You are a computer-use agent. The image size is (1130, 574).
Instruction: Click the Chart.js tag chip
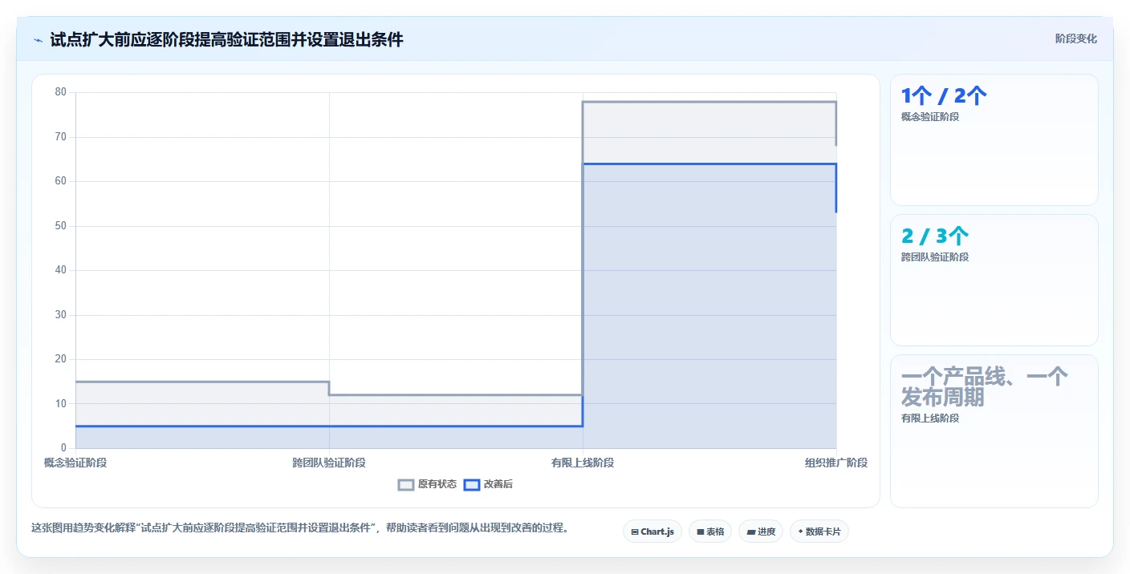pos(652,532)
